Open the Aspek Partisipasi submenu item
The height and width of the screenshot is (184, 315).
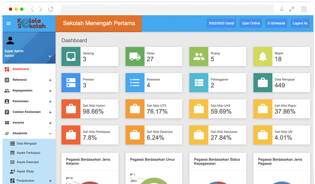tap(28, 152)
